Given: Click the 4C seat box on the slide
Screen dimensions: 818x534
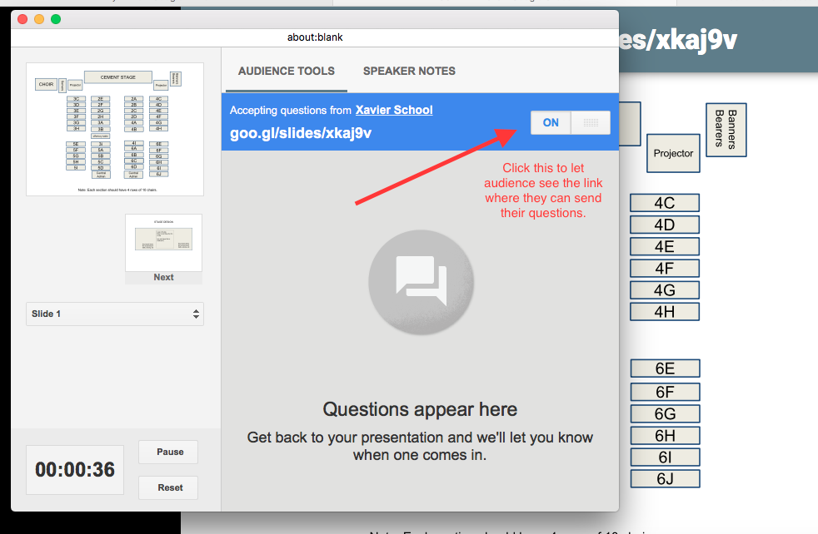Looking at the screenshot, I should (x=664, y=203).
